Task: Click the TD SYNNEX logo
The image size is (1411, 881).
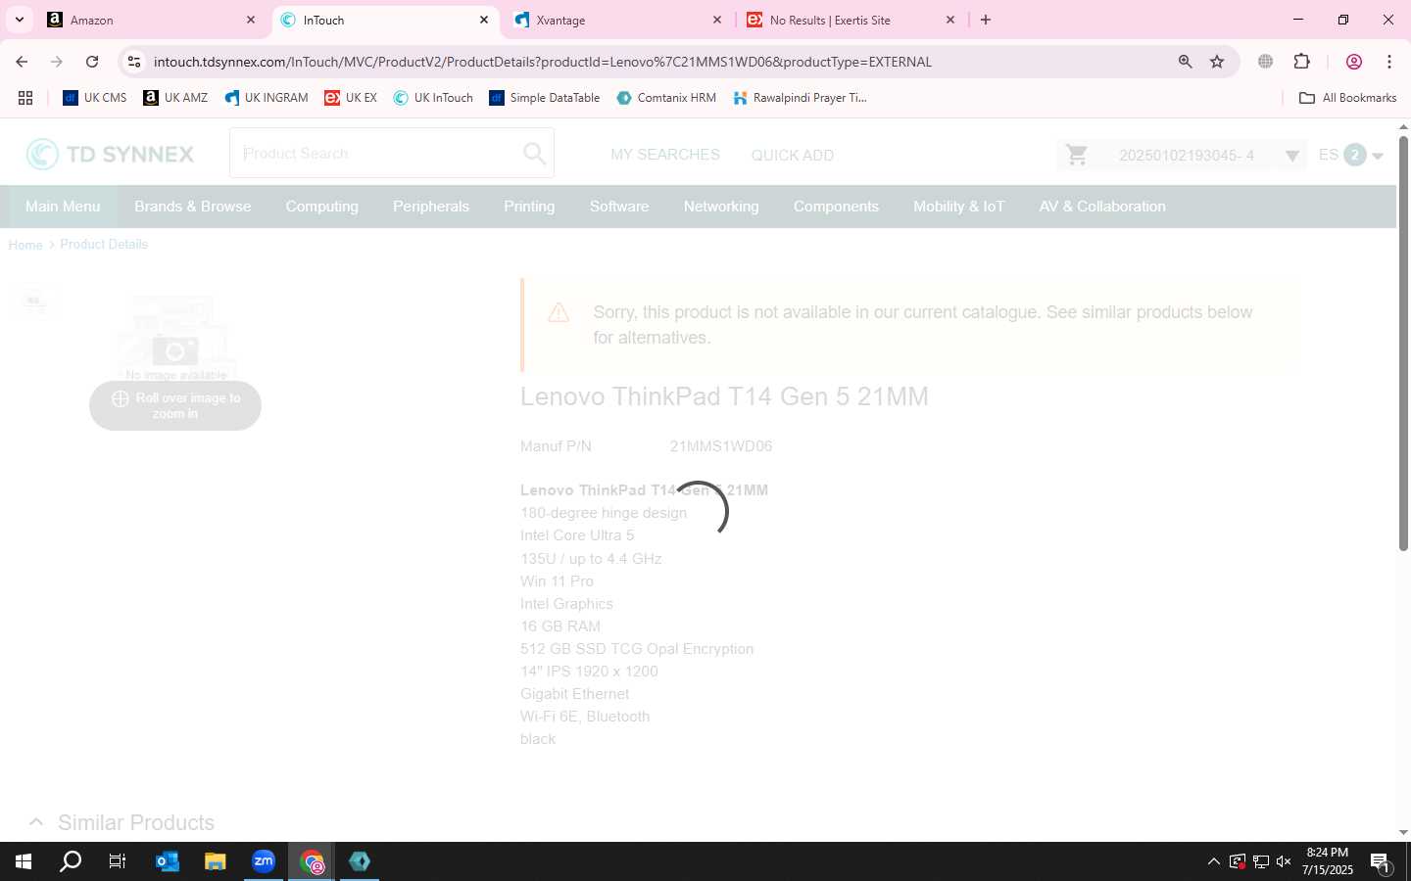Action: click(x=110, y=154)
